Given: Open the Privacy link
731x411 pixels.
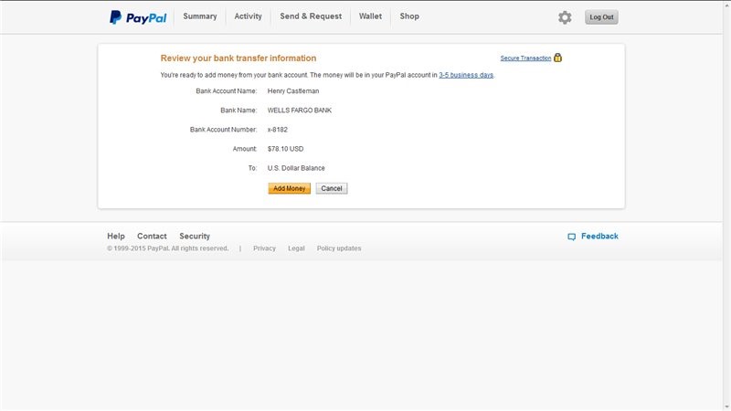Looking at the screenshot, I should (x=264, y=248).
